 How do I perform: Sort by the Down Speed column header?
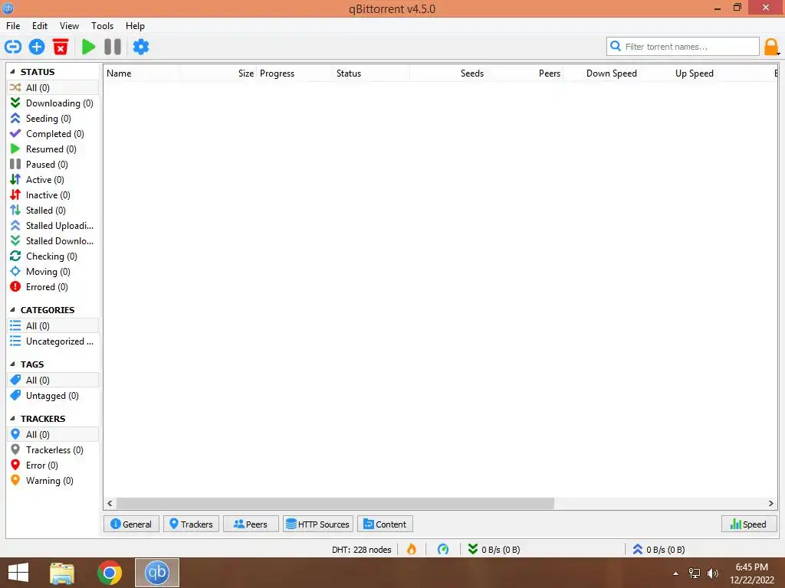[601, 73]
